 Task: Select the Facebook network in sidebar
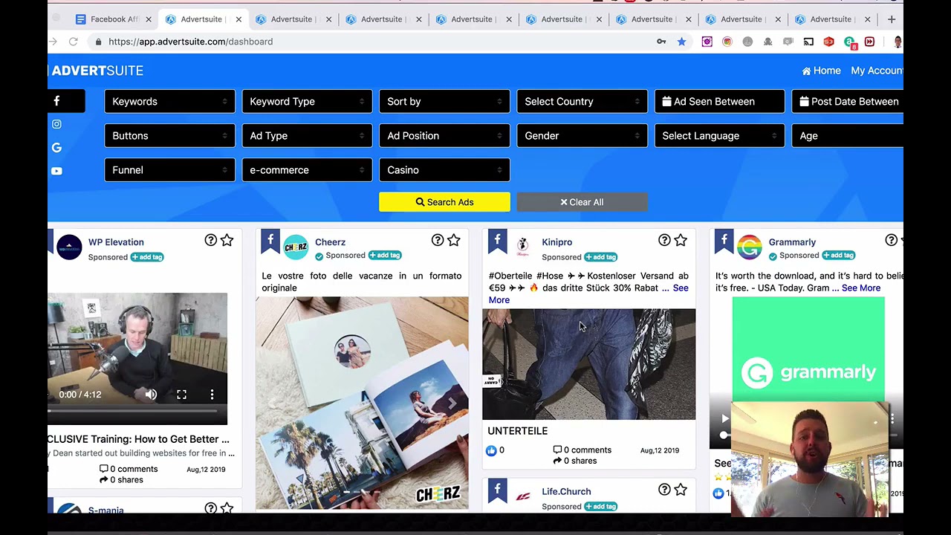(x=57, y=101)
